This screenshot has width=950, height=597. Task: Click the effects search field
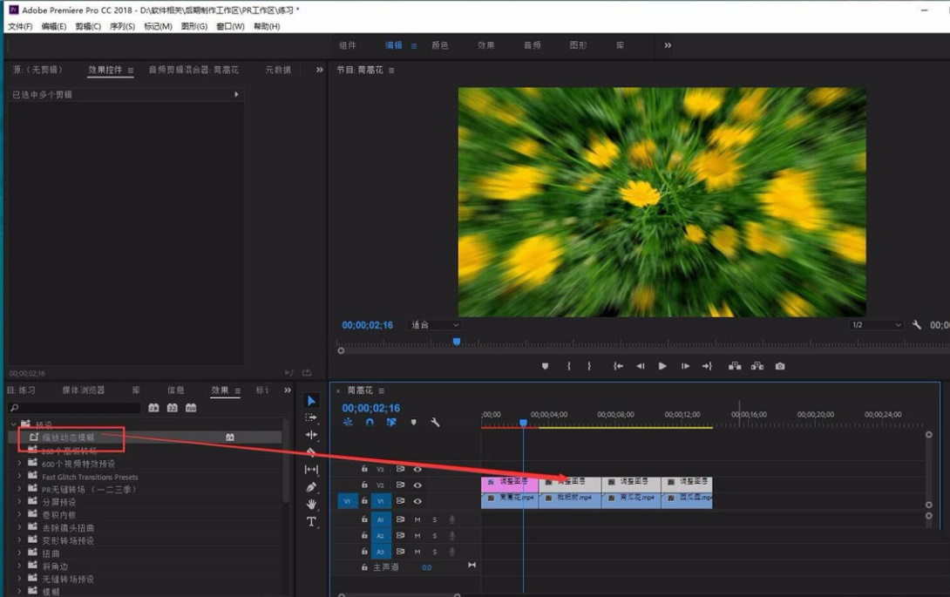[74, 408]
